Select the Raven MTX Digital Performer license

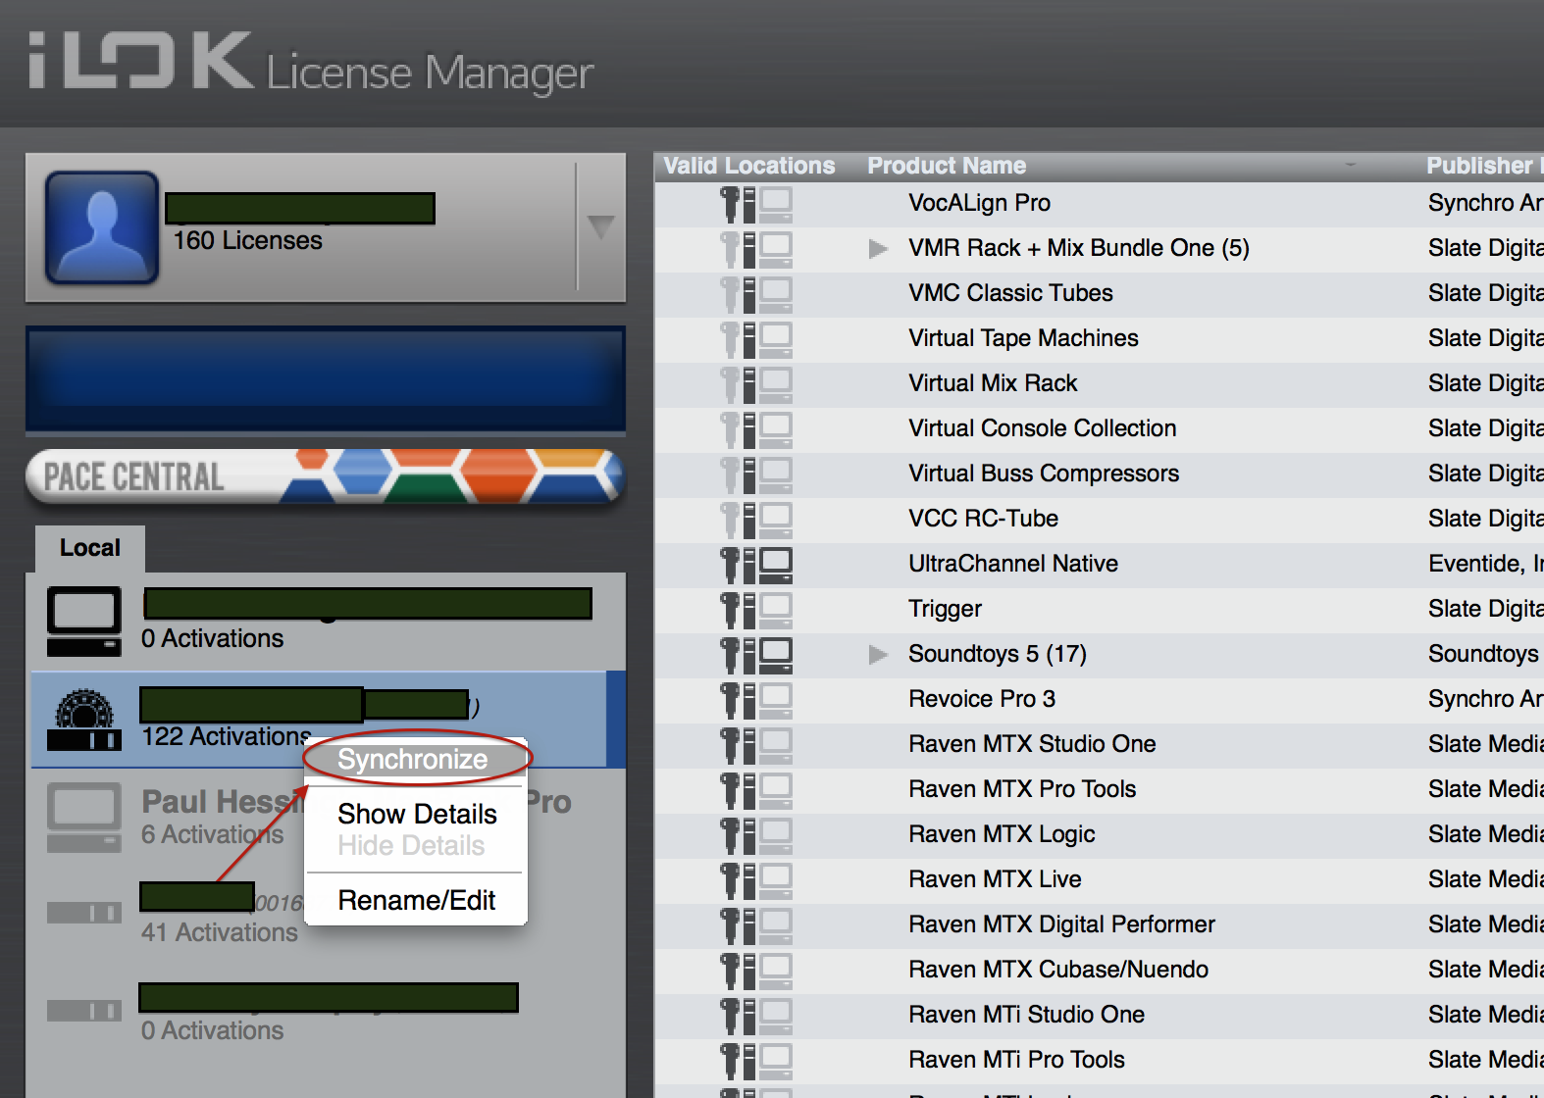(1100, 925)
